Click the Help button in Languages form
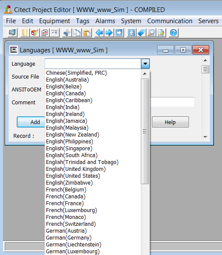The image size is (222, 255). [170, 122]
